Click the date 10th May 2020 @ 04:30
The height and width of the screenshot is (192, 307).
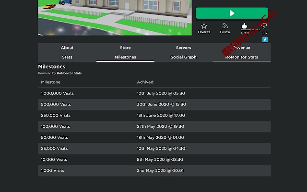161,148
